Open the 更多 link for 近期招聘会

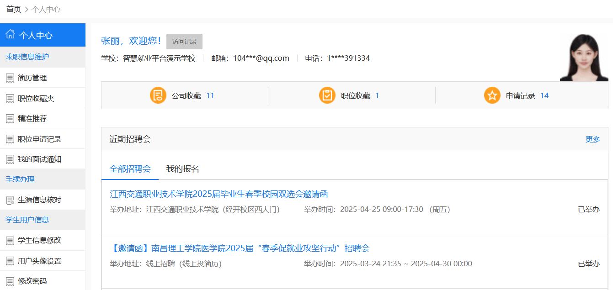593,139
